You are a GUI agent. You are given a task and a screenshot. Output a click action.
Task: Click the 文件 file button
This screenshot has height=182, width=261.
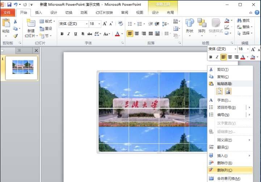coord(7,13)
